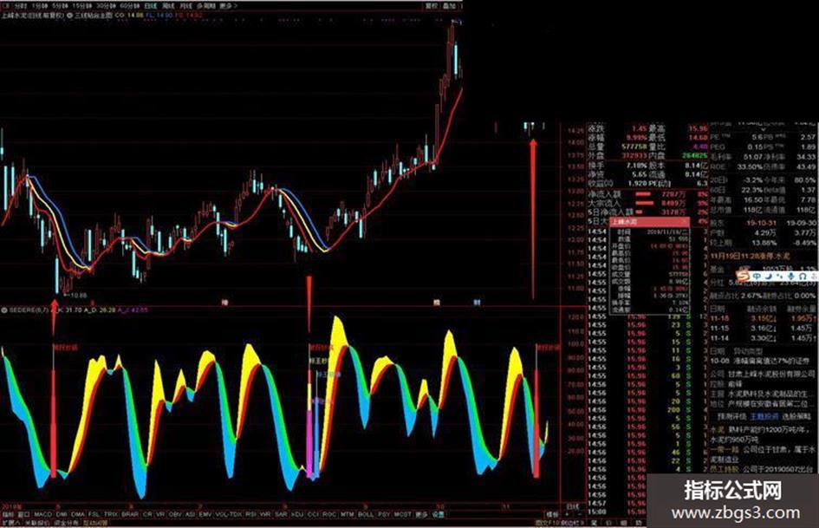819x528 pixels.
Task: Apply the WR indicator
Action: [265, 514]
